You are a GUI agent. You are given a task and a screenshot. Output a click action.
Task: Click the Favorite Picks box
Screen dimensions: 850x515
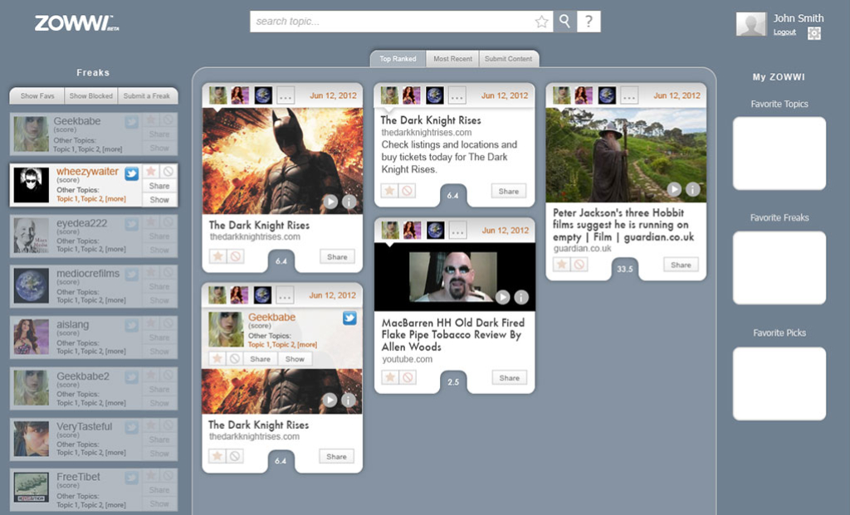pos(779,383)
